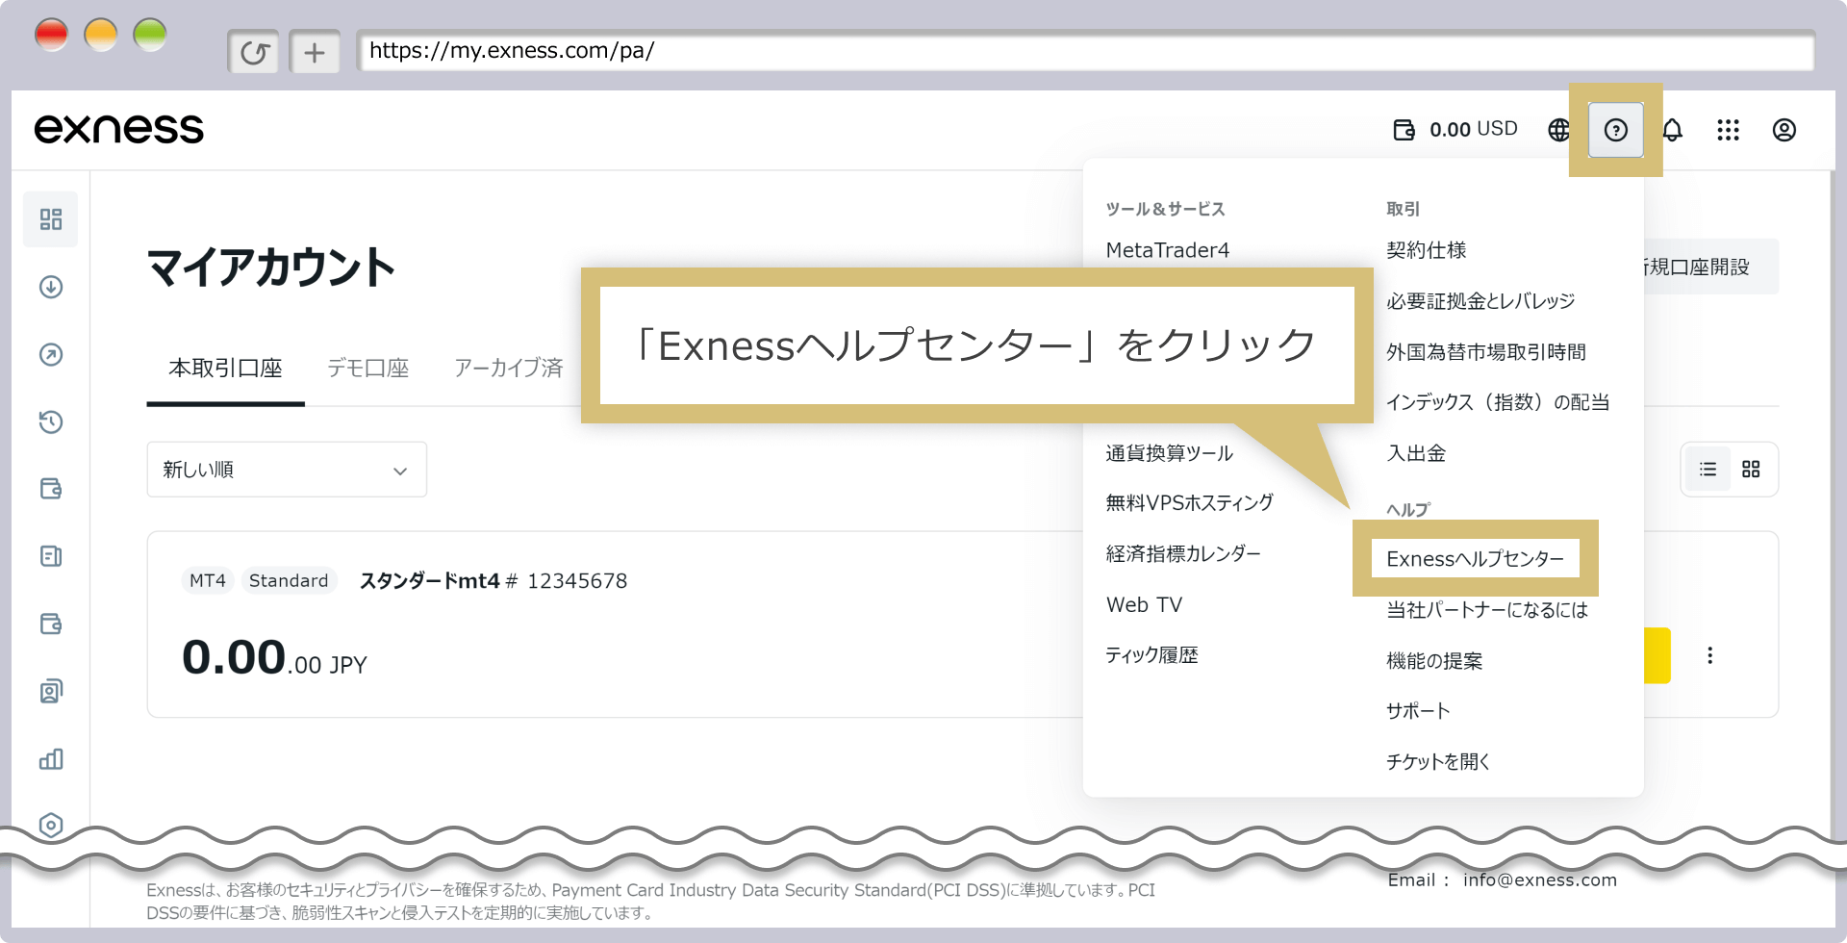Click info@exness.com email link

[1540, 880]
